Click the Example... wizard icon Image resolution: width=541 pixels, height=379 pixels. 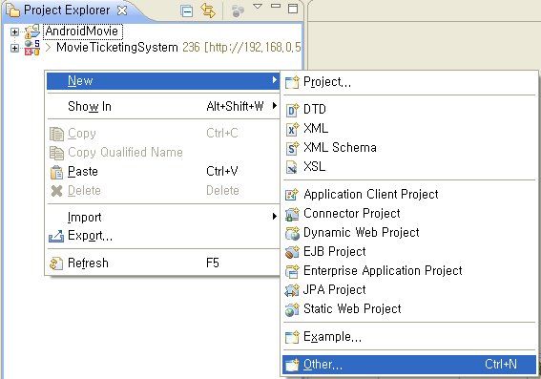[292, 337]
